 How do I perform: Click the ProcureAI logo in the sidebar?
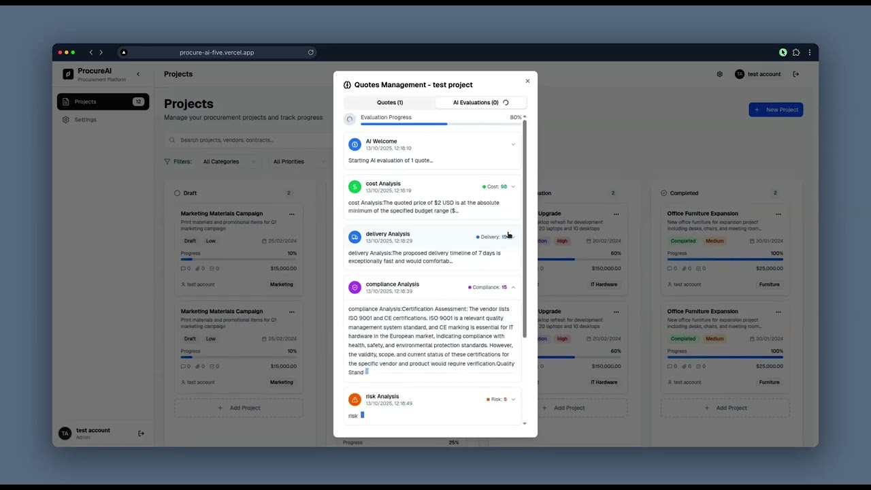[x=68, y=74]
